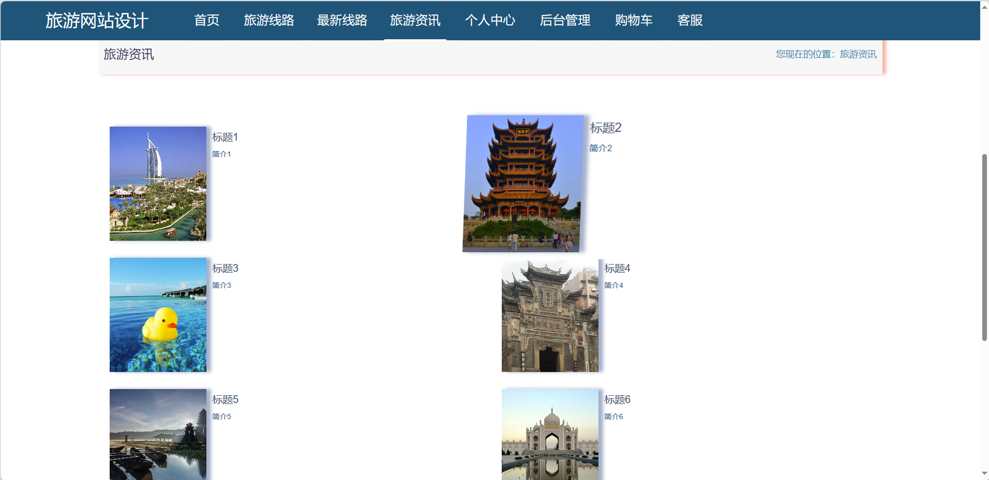Select the active 旅游资讯 tab
Image resolution: width=989 pixels, height=480 pixels.
point(415,21)
